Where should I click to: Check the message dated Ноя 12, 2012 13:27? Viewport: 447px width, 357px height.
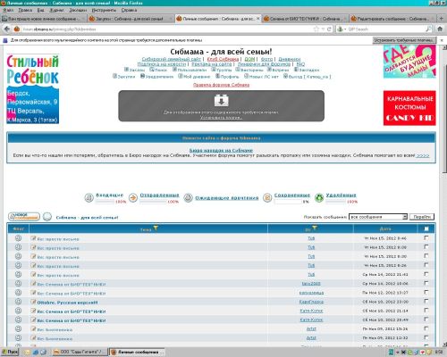point(426,292)
